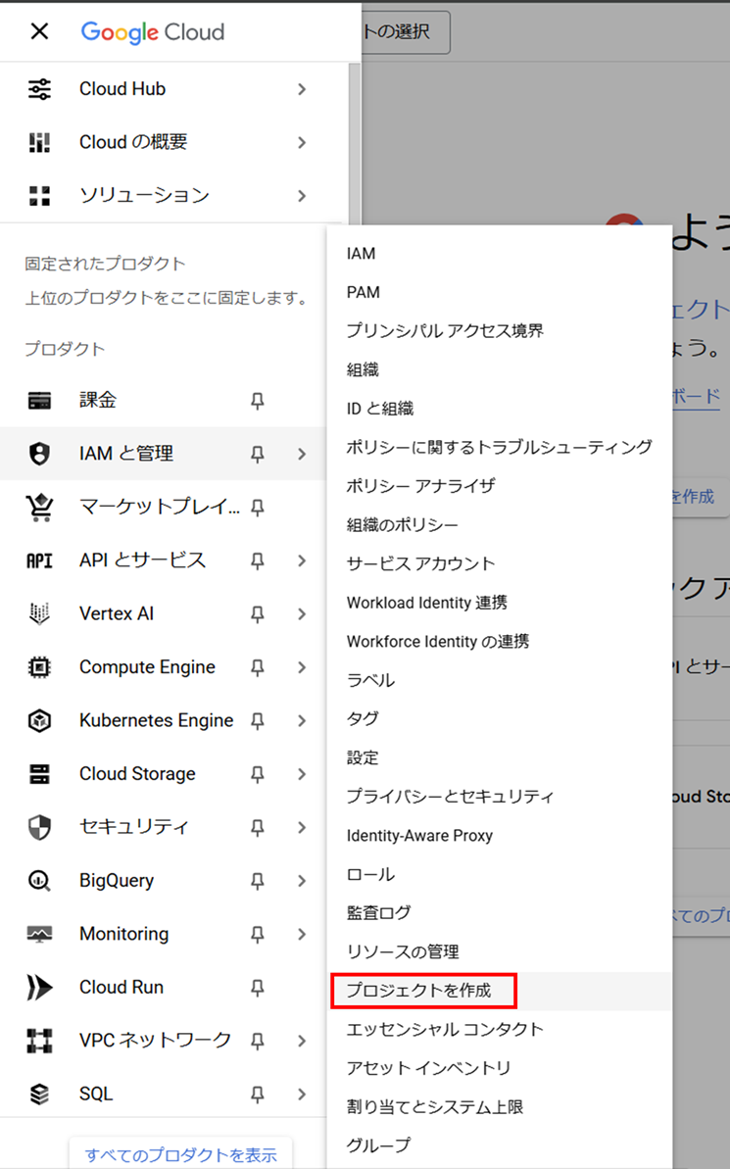The image size is (730, 1169).
Task: Select プリンシパル アクセス境界 submenu item
Action: (500, 331)
